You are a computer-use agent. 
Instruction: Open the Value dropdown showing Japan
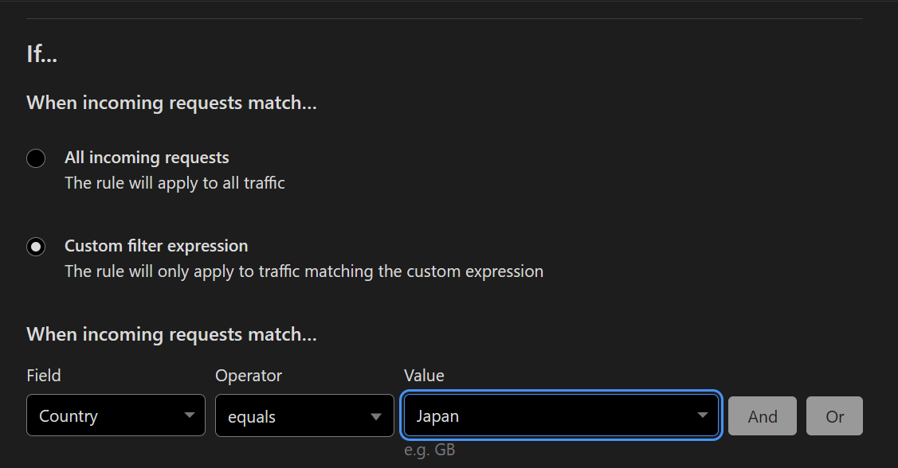(561, 415)
